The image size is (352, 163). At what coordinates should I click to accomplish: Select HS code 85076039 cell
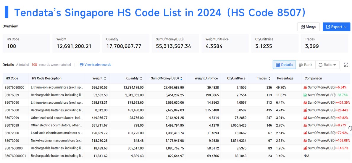[12, 95]
